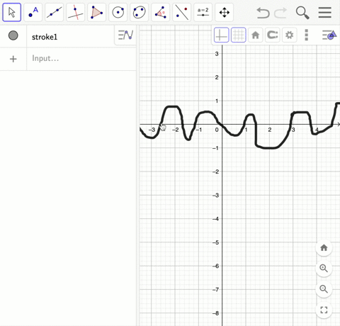The height and width of the screenshot is (326, 340).
Task: Select the stroke1 entry
Action: (x=45, y=37)
